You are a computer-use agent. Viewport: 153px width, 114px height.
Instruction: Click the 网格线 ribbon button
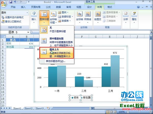88,17
